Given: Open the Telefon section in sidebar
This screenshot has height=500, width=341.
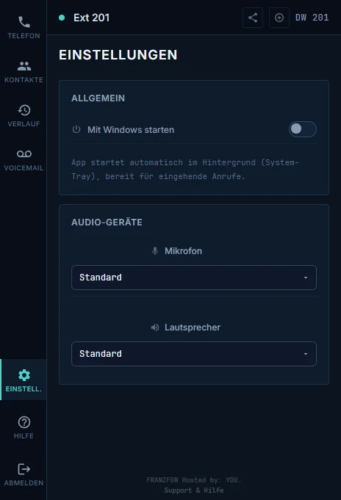Looking at the screenshot, I should pos(24,27).
